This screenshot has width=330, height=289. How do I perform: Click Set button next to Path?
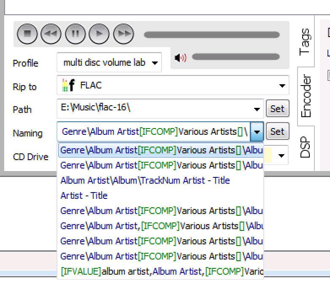tap(277, 109)
